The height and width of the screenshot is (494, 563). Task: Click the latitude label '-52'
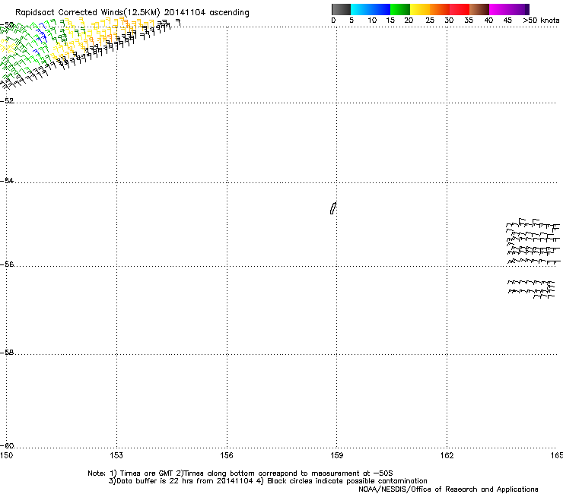[x=7, y=101]
